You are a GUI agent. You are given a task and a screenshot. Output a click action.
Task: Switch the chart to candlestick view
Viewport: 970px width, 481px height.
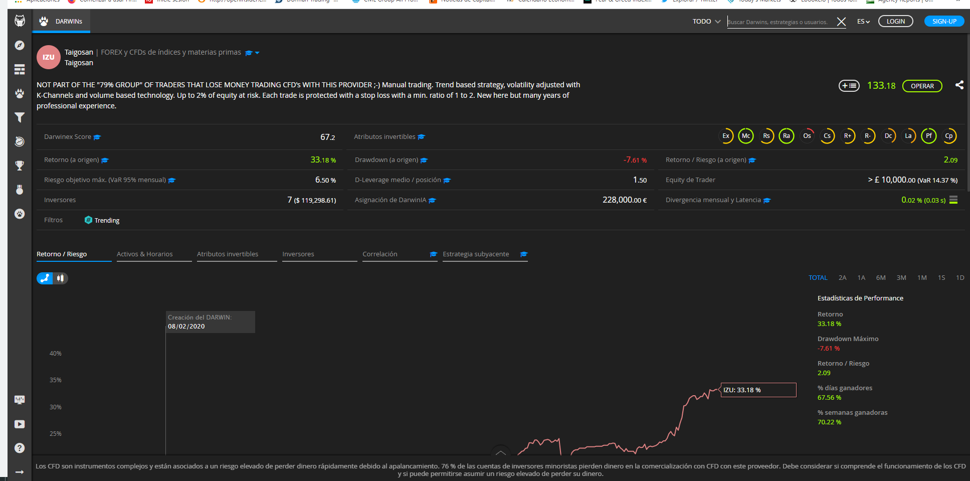click(61, 278)
